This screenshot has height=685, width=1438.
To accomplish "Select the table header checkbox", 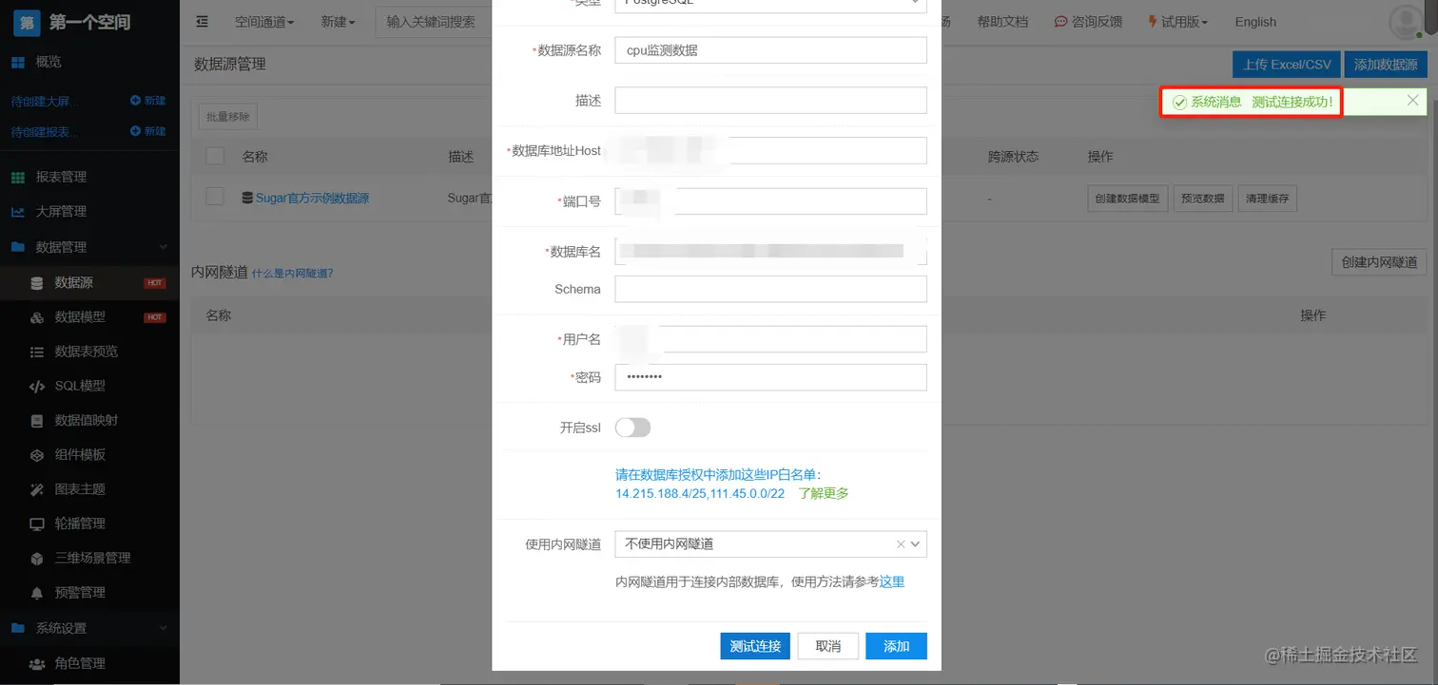I will click(x=214, y=157).
